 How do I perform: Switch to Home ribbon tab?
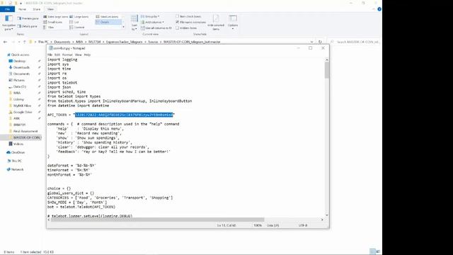click(x=22, y=9)
